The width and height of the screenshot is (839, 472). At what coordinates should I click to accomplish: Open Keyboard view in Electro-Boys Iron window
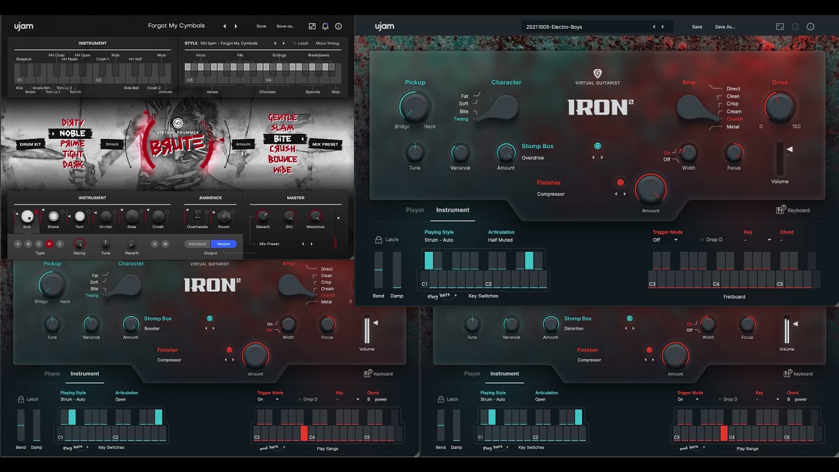click(x=793, y=210)
